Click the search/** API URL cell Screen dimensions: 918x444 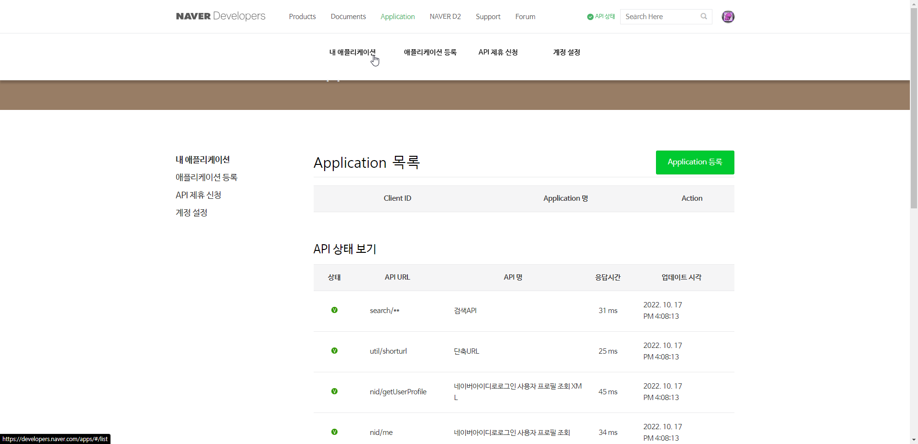[x=384, y=311]
